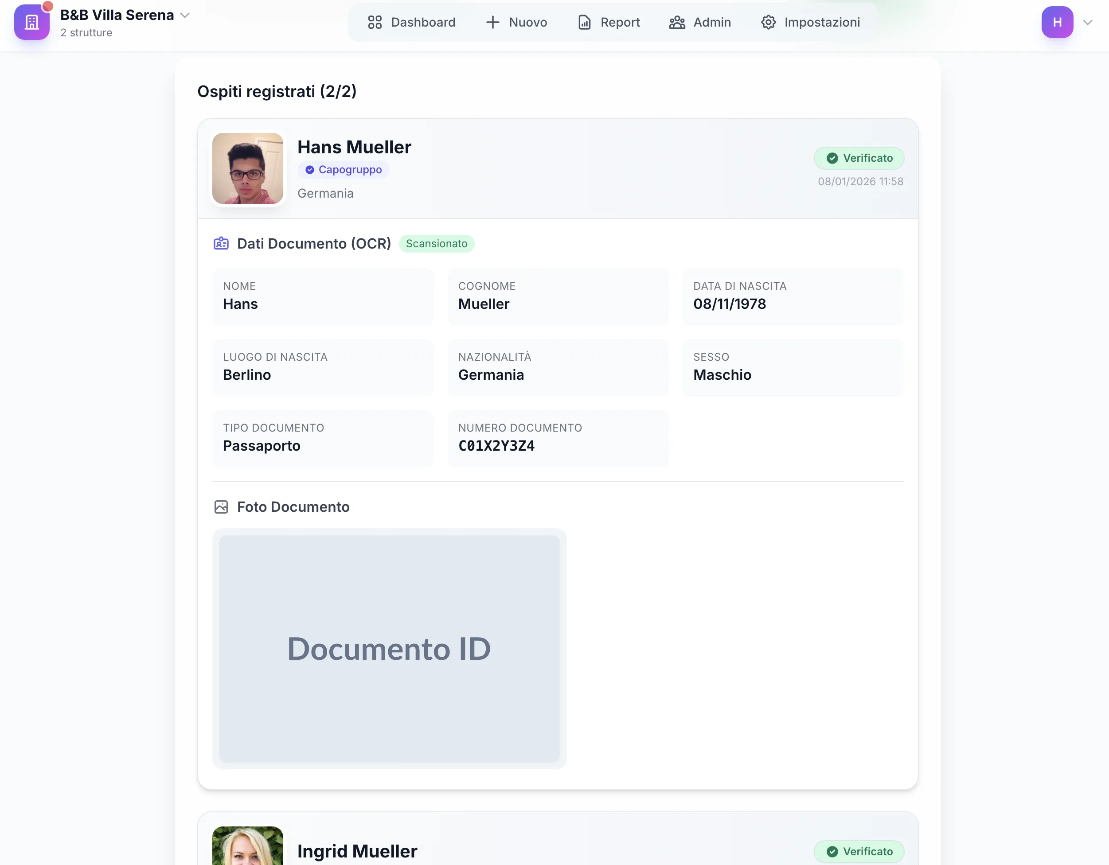Click the Impostazioni gear icon
This screenshot has width=1109, height=865.
coord(768,22)
